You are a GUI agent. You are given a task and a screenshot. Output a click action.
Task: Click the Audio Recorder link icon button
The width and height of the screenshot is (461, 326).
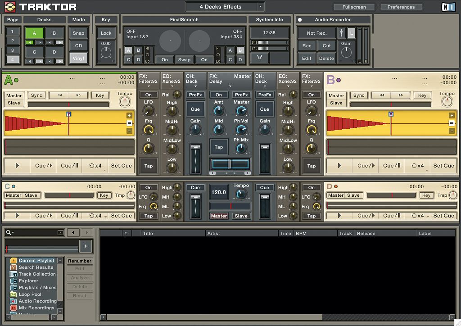click(341, 33)
